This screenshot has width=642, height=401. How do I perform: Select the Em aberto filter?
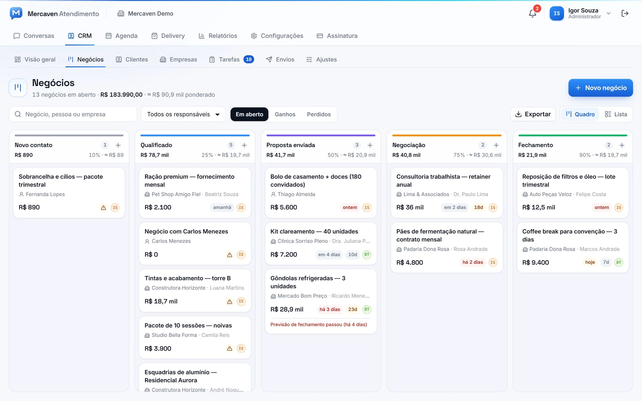pos(249,114)
